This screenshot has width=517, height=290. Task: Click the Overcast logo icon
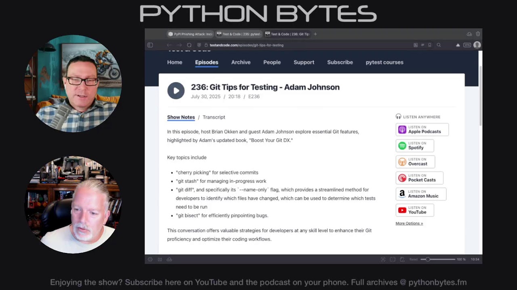click(402, 162)
